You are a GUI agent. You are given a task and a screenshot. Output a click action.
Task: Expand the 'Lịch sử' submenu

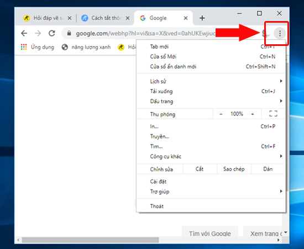pyautogui.click(x=211, y=81)
